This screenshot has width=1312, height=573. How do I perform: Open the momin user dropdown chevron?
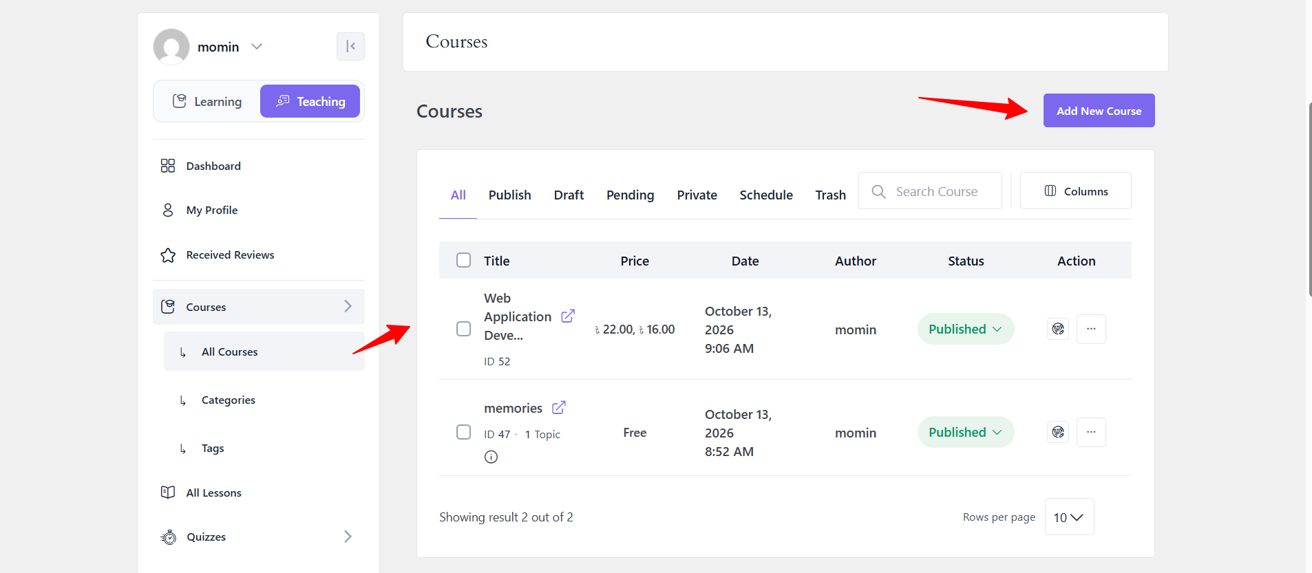pyautogui.click(x=257, y=47)
